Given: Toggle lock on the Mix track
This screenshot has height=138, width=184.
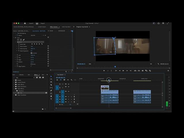Looking at the screenshot, I should point(60,104).
